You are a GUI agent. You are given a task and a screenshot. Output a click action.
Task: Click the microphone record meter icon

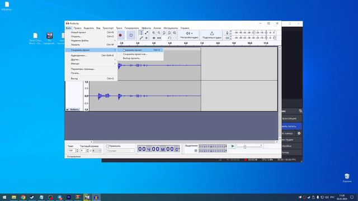[227, 33]
